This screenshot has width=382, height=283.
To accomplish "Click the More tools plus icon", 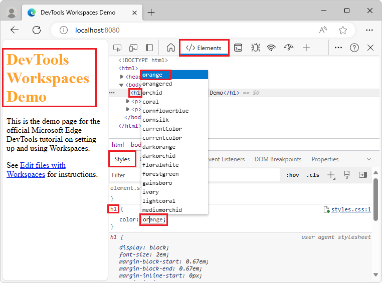I will click(306, 48).
